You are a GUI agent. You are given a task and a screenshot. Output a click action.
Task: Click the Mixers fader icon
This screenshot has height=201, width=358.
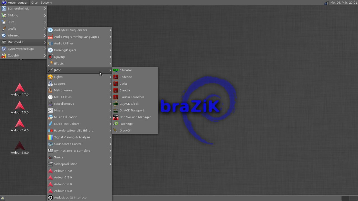coord(50,111)
